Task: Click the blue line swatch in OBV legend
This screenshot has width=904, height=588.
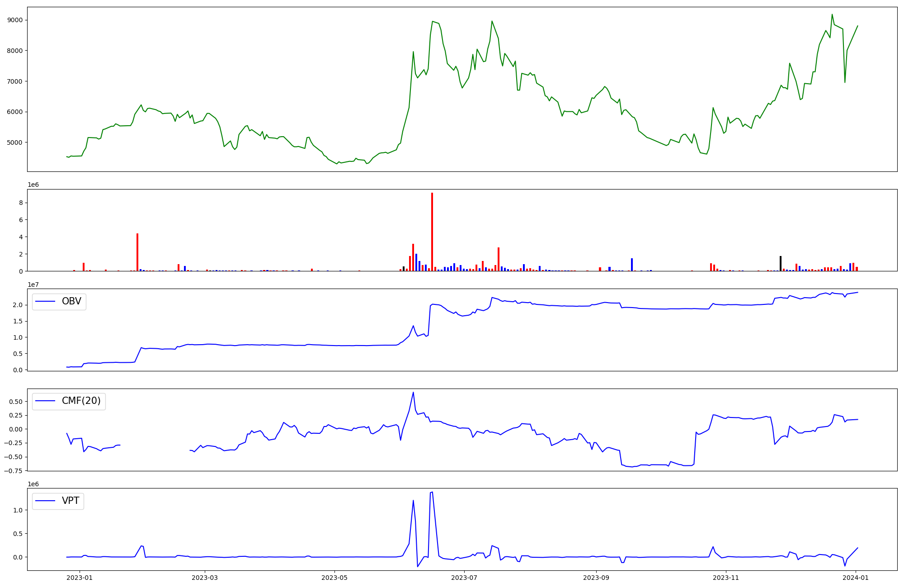Action: (x=45, y=302)
